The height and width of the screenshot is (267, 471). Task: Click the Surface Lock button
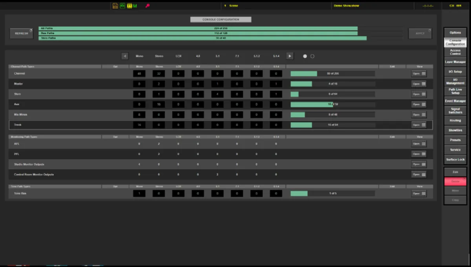click(455, 160)
